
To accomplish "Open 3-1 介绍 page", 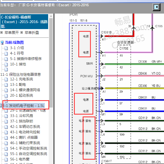I will [17, 48].
